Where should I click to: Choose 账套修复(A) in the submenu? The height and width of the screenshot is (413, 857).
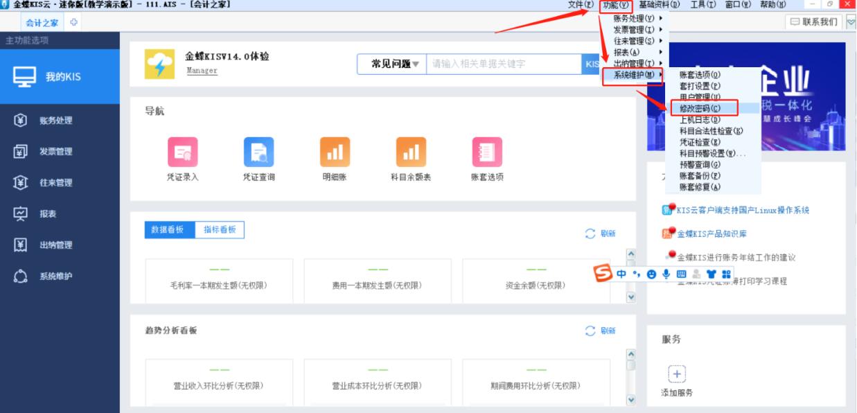point(700,187)
